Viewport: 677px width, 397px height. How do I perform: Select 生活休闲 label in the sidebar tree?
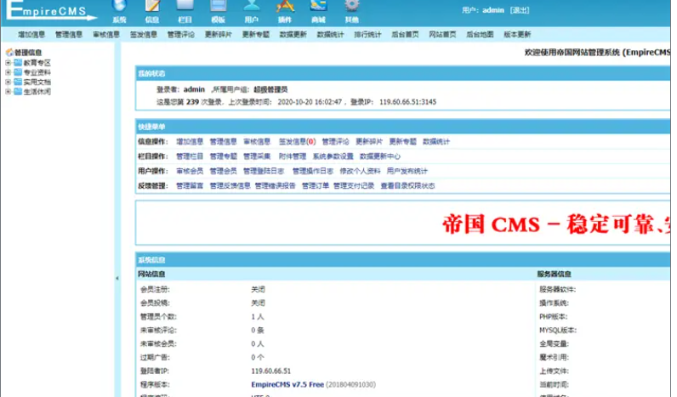pyautogui.click(x=37, y=92)
